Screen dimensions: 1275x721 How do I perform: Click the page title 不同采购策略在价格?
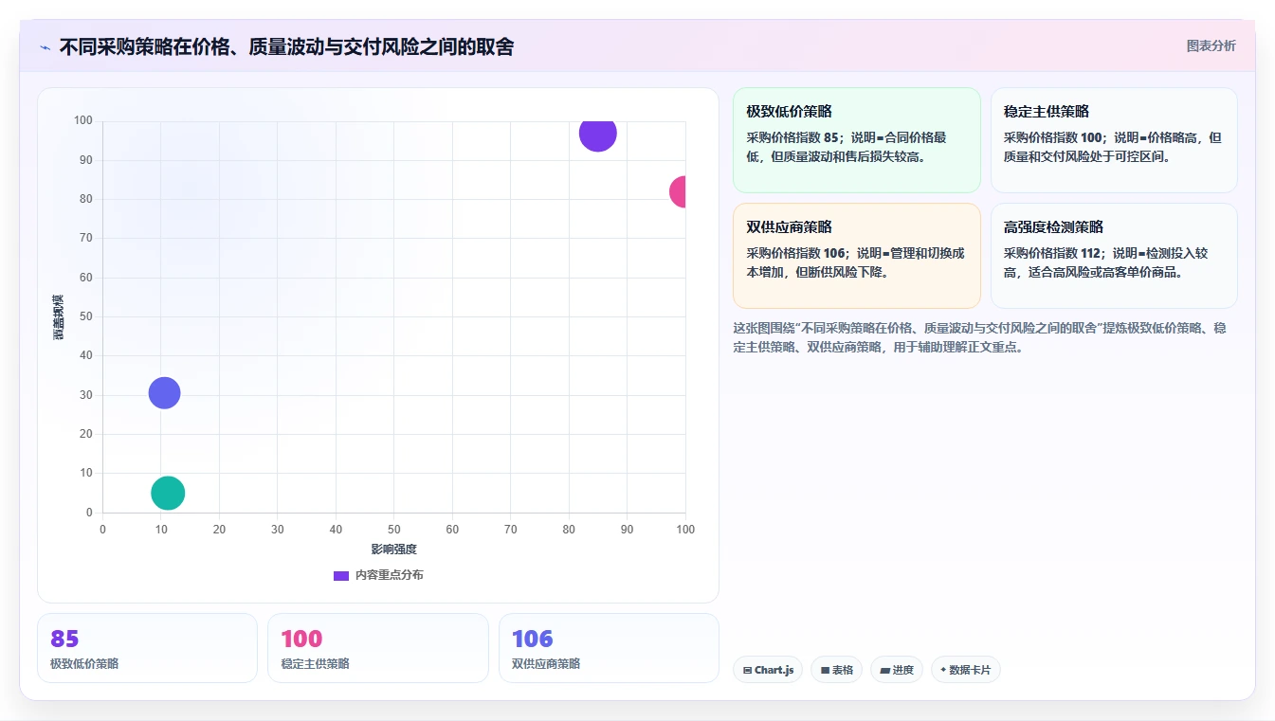tap(286, 46)
